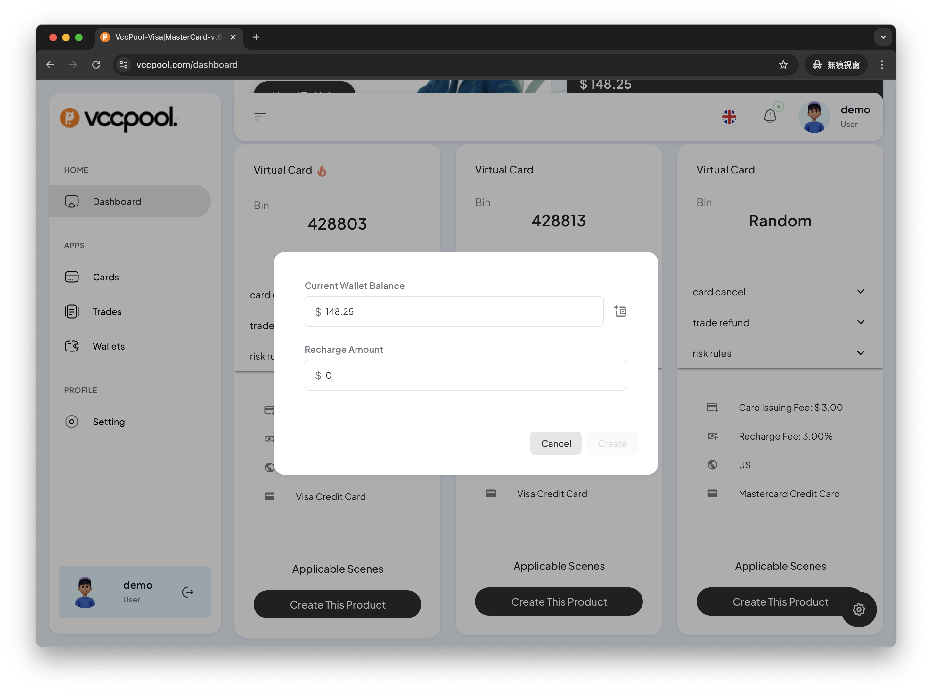Image resolution: width=932 pixels, height=694 pixels.
Task: Open the Setting profile menu item
Action: pos(108,422)
